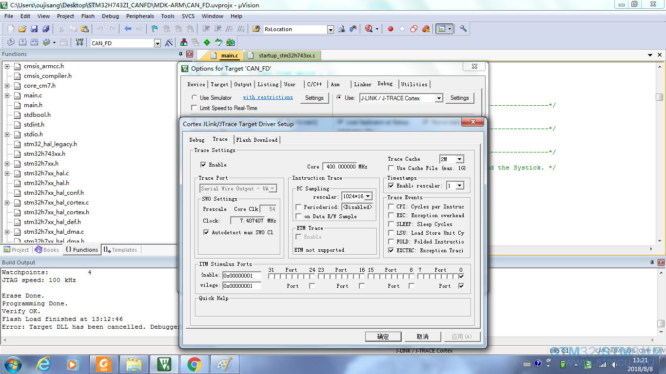Open Internet Explorer from the taskbar
This screenshot has width=666, height=374.
tap(44, 364)
